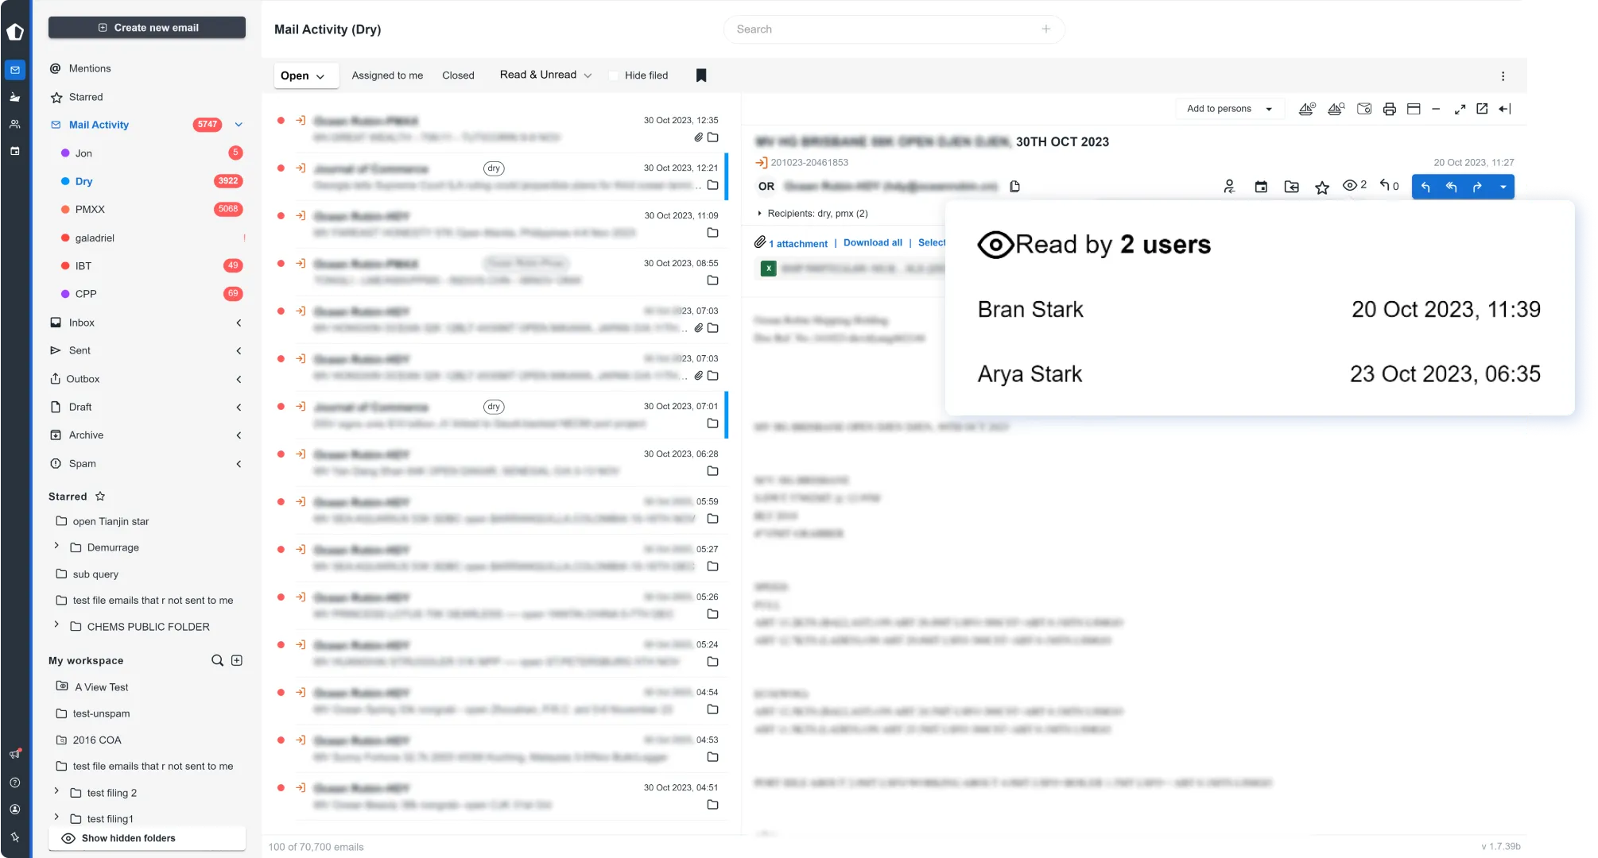Click the purple color dot next to Jon

(64, 153)
